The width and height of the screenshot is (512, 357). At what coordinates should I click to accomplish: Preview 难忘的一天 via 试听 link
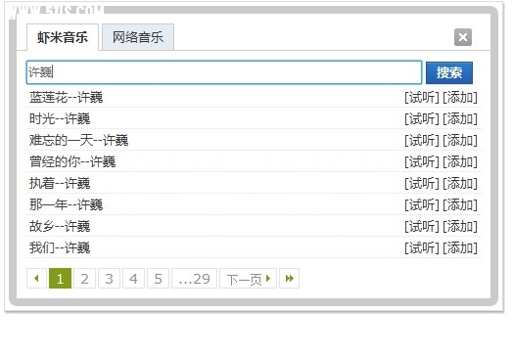point(422,140)
